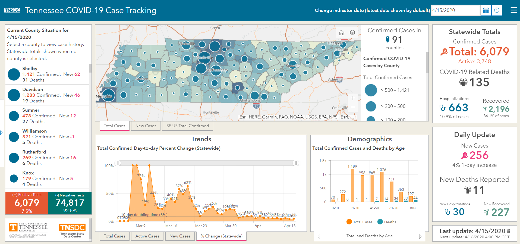The image size is (520, 244).
Task: Go to previous demographics chart
Action: click(319, 236)
